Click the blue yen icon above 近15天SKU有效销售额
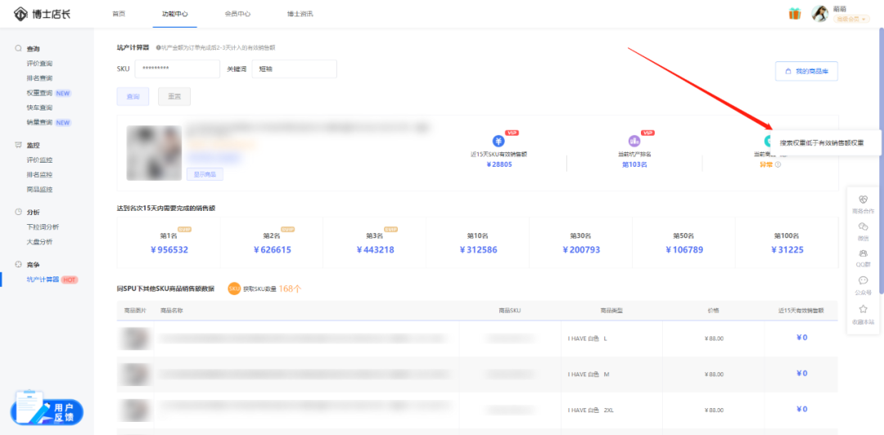 498,141
